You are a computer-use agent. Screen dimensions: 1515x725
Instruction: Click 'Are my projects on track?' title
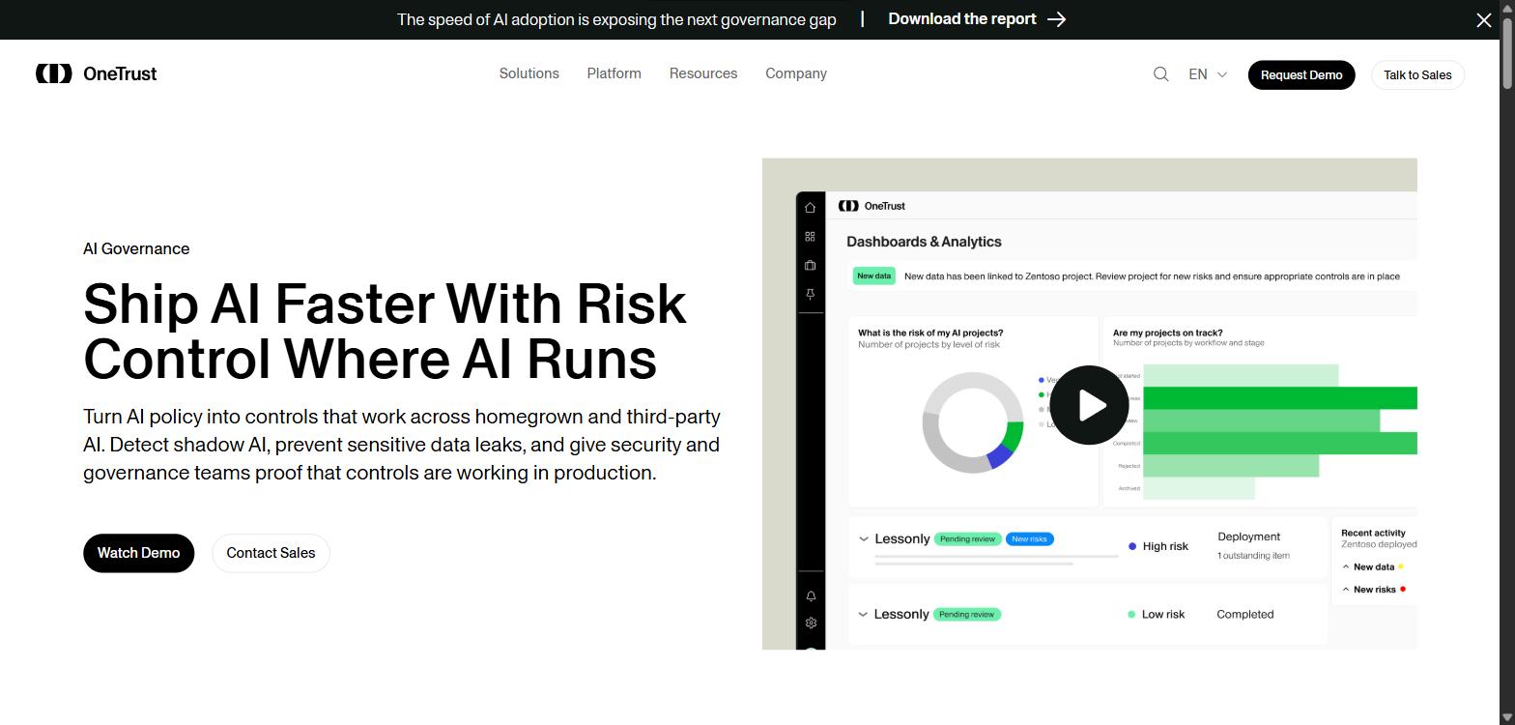[x=1168, y=333]
